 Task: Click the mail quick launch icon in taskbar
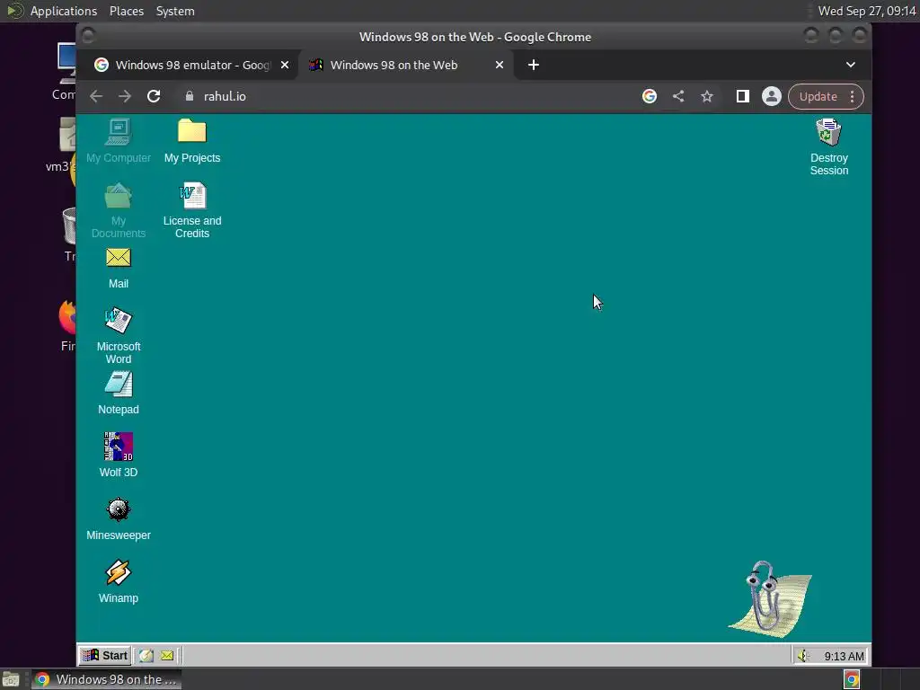pos(167,655)
